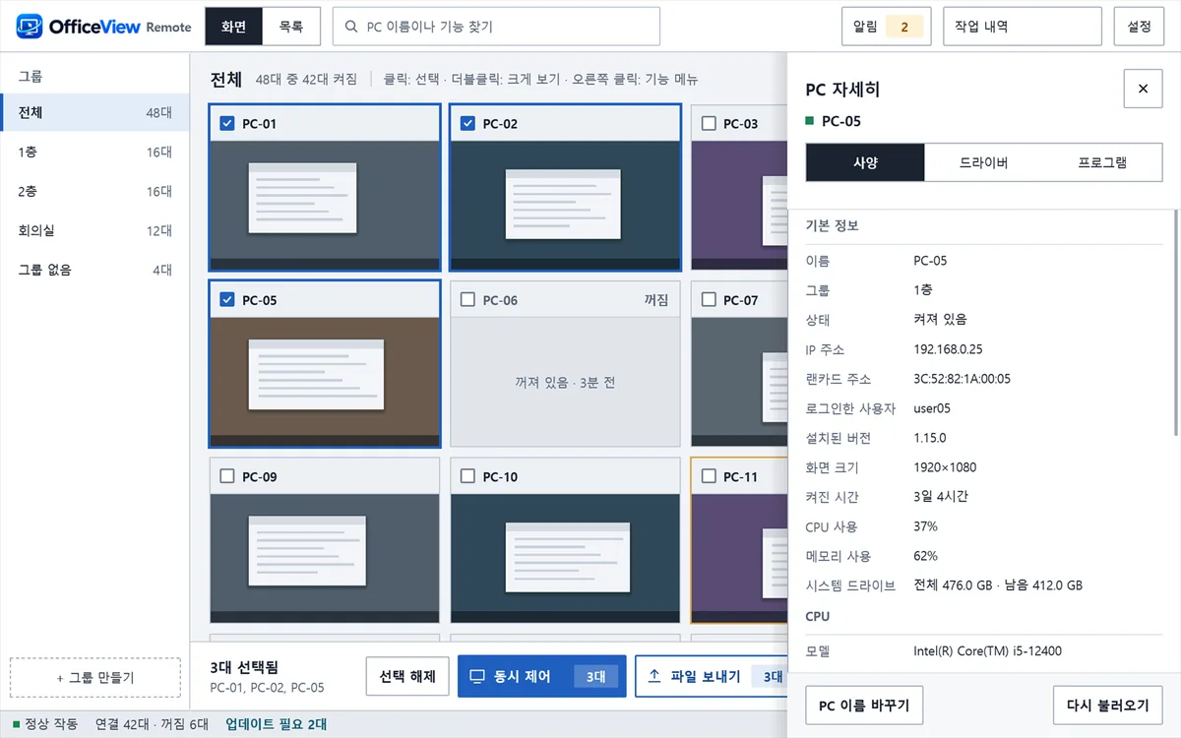The image size is (1181, 738).
Task: Select the 전체 group
Action: (94, 113)
